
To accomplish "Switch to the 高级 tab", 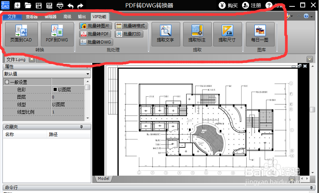I will pos(67,17).
